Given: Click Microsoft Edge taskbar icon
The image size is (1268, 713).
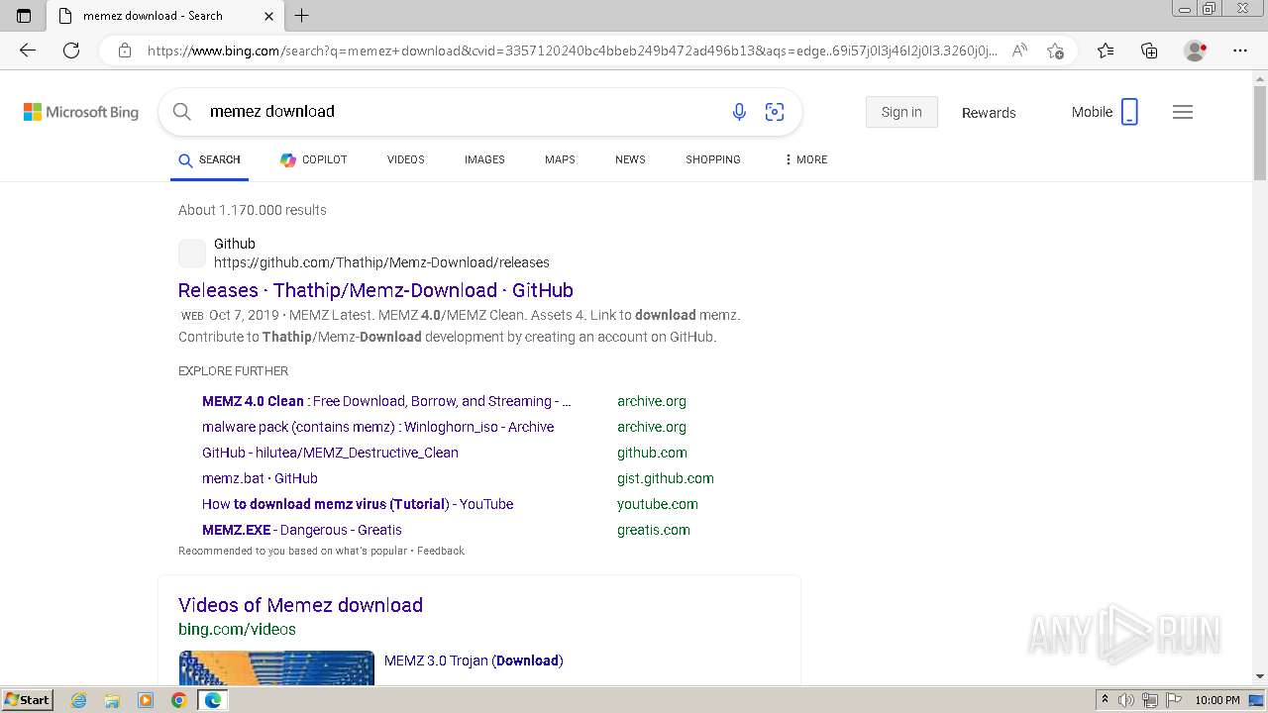Looking at the screenshot, I should point(212,700).
